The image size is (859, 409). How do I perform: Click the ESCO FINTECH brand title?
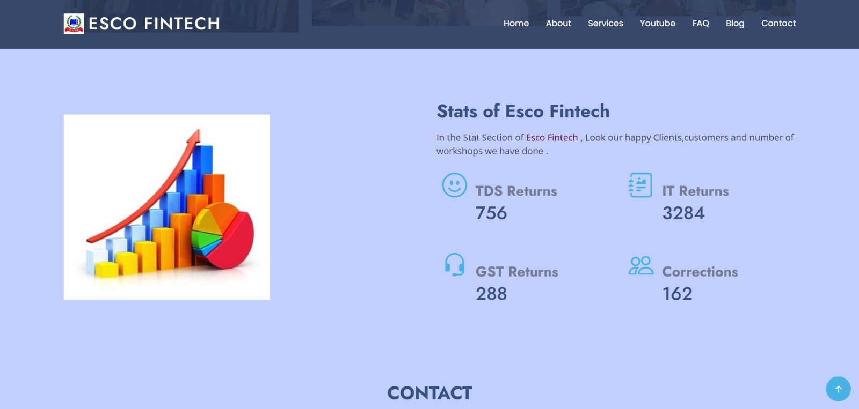(154, 24)
